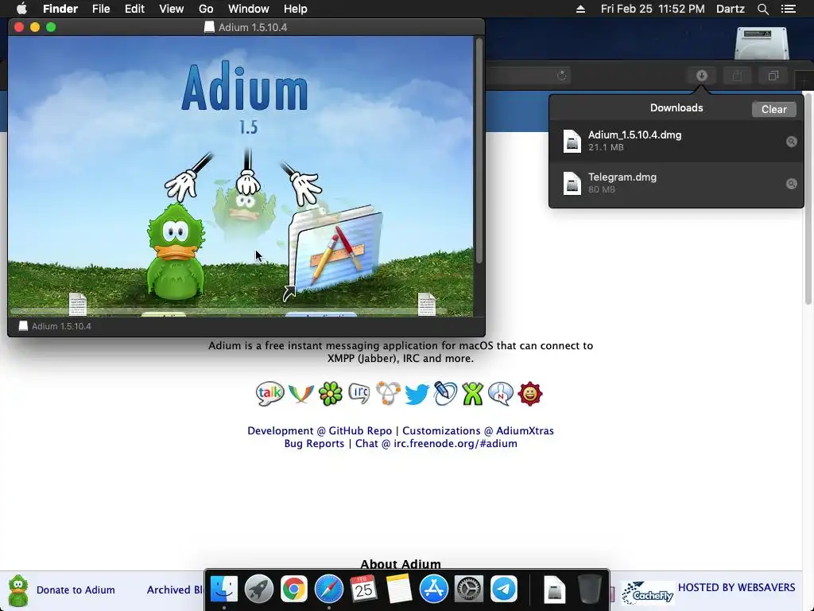Open Chat @ irc.freenode.org/#adium link

pos(436,444)
